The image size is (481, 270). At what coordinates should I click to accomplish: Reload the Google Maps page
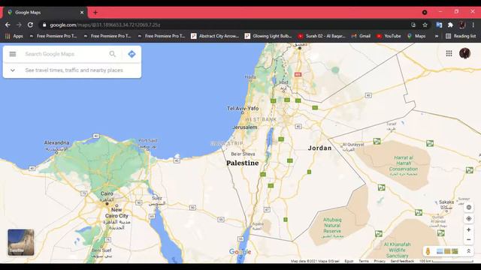point(30,25)
